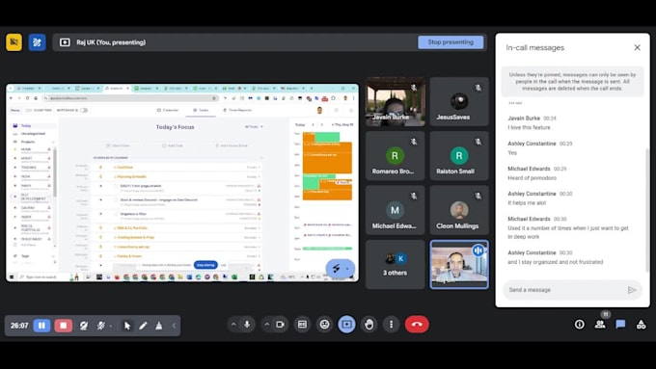Open video settings chevron beside camera
656x369 pixels.
266,325
